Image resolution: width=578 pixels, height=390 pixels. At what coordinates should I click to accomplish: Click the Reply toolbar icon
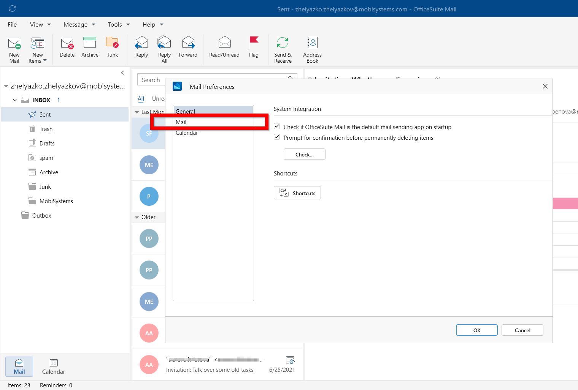(141, 43)
